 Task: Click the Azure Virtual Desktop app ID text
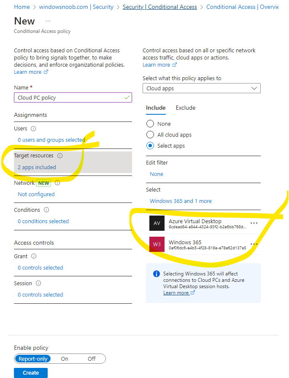(x=208, y=227)
